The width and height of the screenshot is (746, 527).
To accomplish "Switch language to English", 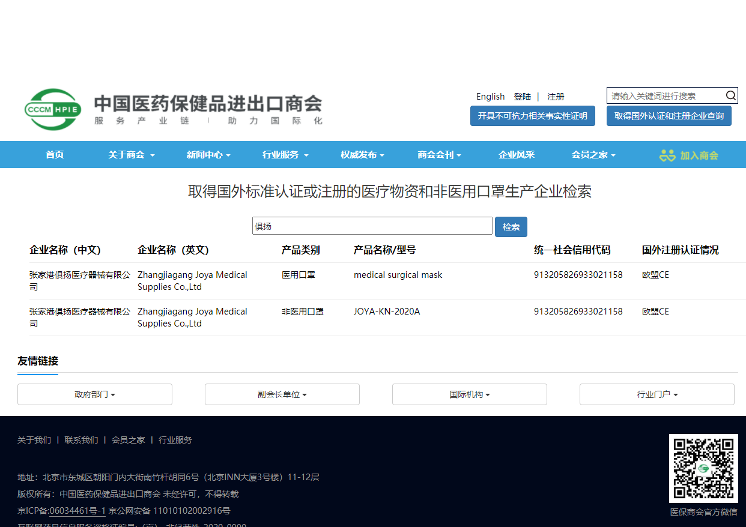I will point(491,97).
